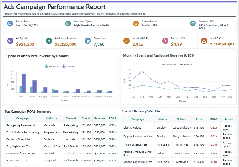Toggle Revenue legend in the line chart
The width and height of the screenshot is (239, 167).
coord(186,64)
